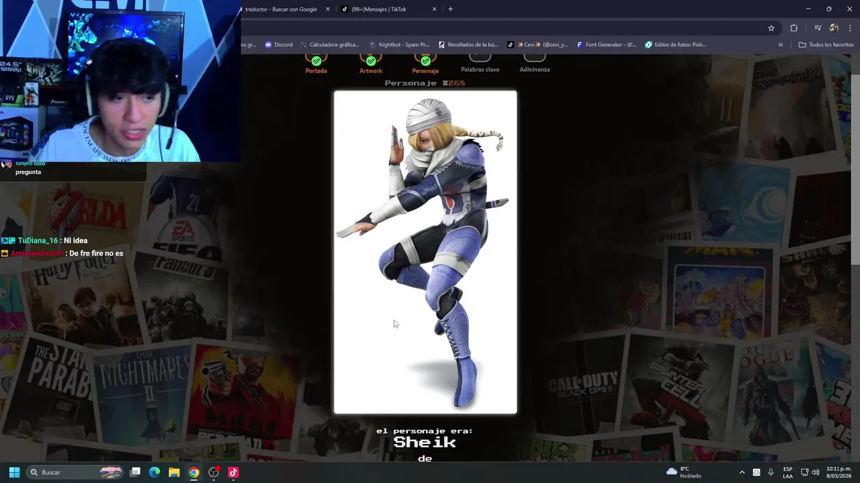Open the Cevi TikTok profile bookmark
This screenshot has width=860, height=483.
tap(537, 45)
